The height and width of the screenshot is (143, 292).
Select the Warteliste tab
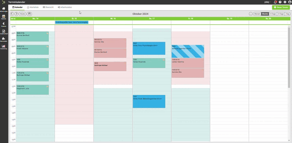click(x=33, y=7)
